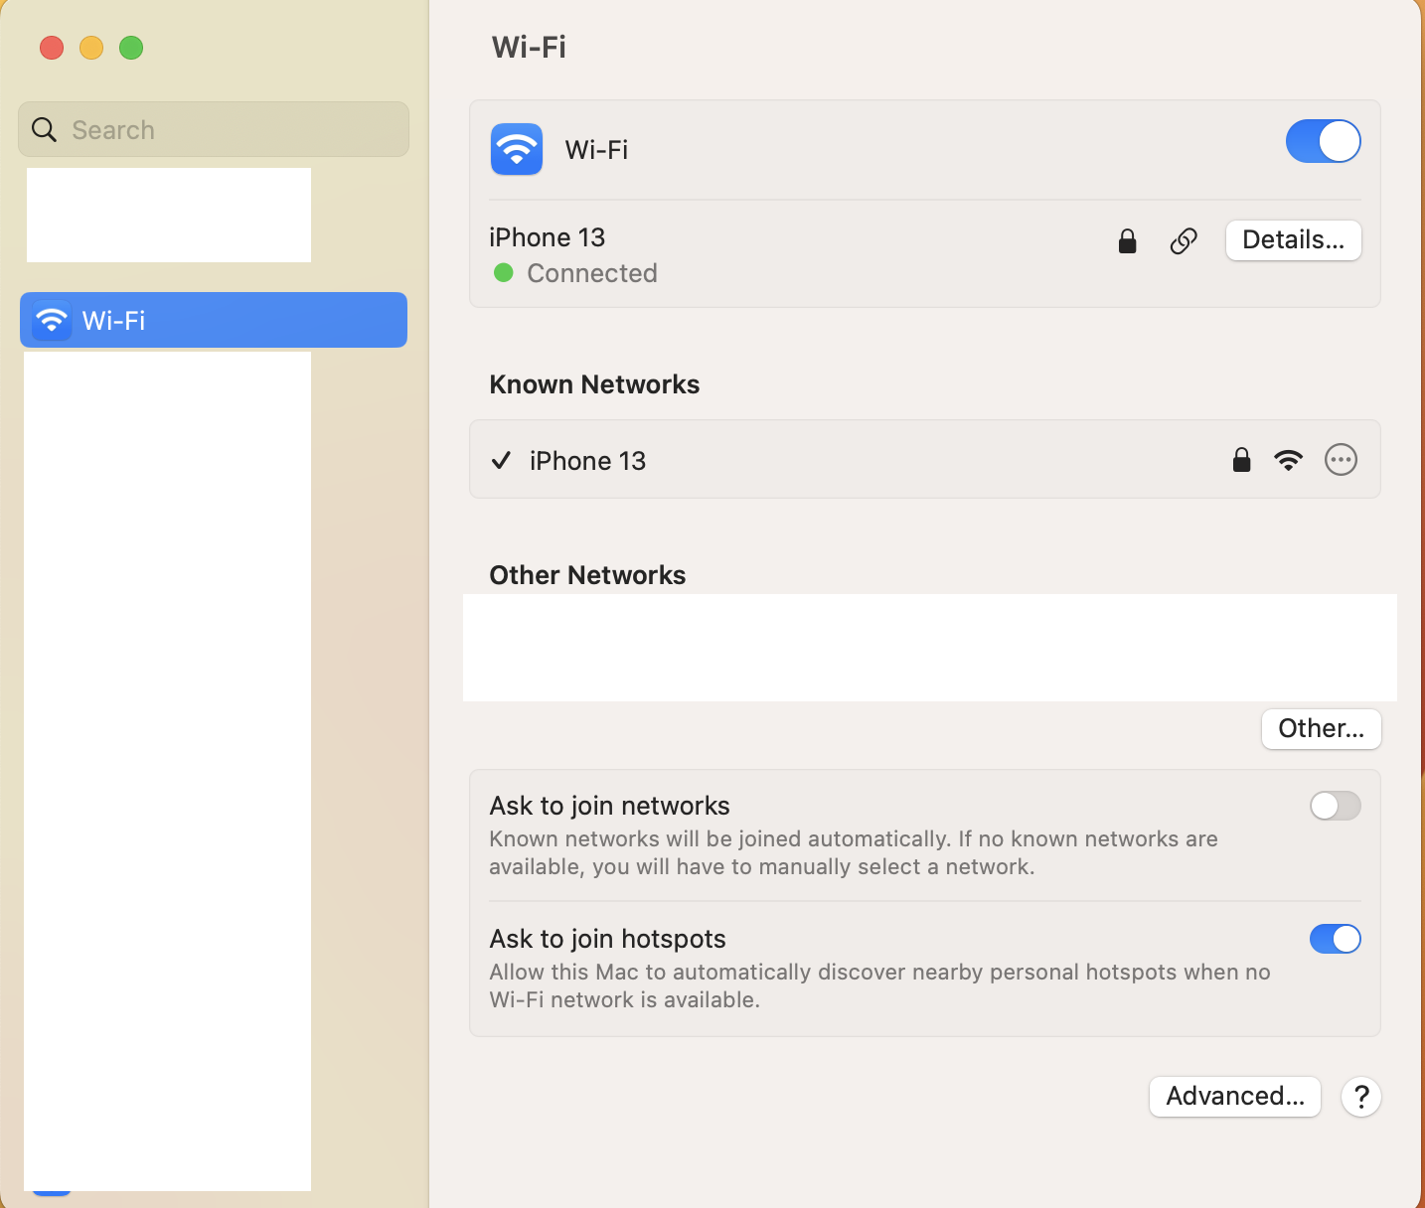Viewport: 1425px width, 1208px height.
Task: Click the green fullscreen window button
Action: (x=131, y=48)
